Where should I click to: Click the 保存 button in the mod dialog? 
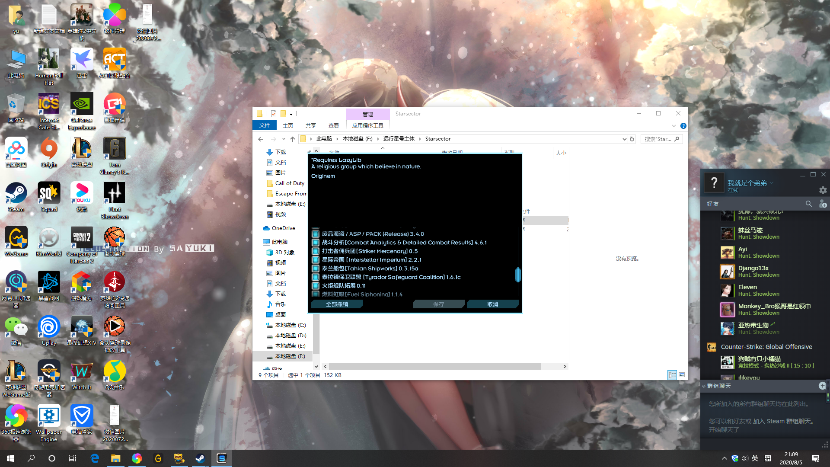tap(438, 304)
